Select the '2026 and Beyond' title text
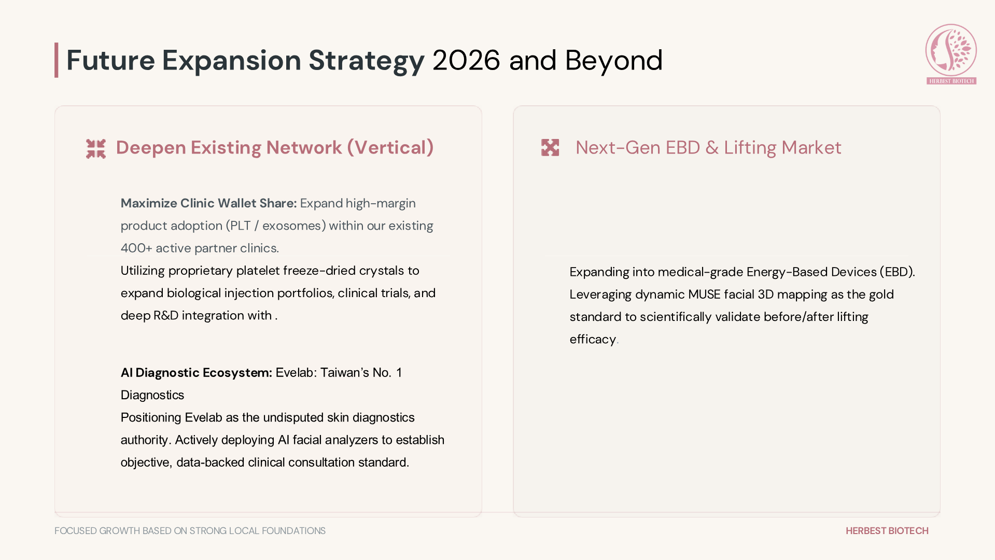The image size is (995, 560). pyautogui.click(x=548, y=60)
